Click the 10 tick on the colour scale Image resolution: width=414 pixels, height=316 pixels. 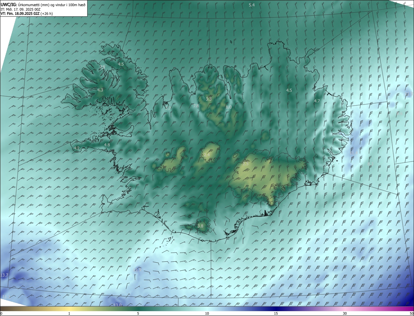[x=207, y=314]
